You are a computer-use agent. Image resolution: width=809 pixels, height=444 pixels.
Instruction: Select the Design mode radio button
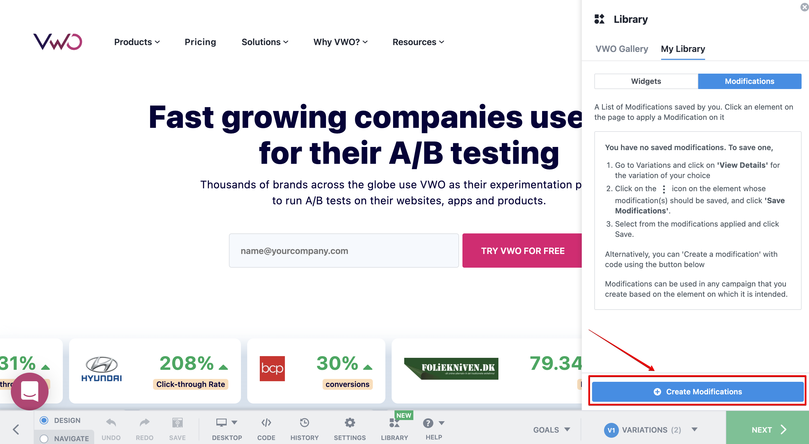point(44,420)
